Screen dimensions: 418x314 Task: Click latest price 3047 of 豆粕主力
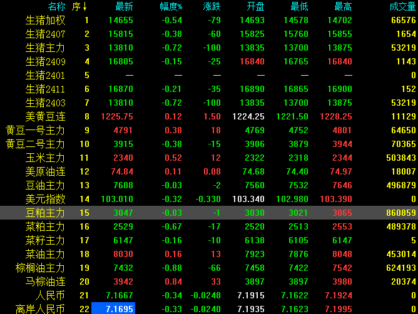pyautogui.click(x=123, y=213)
